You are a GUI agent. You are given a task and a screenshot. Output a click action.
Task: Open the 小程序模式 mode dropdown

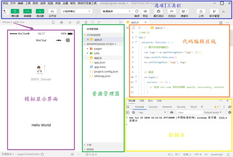tap(77, 11)
